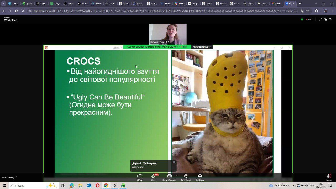Dismiss the chat message popup from Дарія

point(174,162)
